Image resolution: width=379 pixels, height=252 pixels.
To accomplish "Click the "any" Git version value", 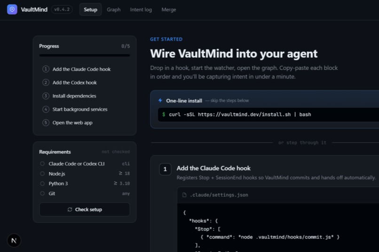I will click(x=126, y=193).
